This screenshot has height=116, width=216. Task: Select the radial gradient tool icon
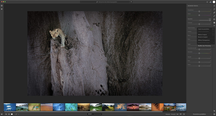tap(214, 23)
